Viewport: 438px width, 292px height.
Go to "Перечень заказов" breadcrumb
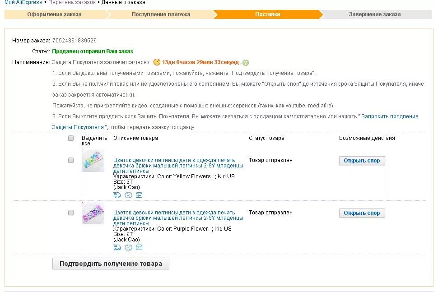tap(72, 2)
